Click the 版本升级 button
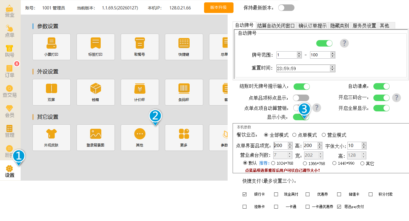409x221 pixels. point(218,8)
